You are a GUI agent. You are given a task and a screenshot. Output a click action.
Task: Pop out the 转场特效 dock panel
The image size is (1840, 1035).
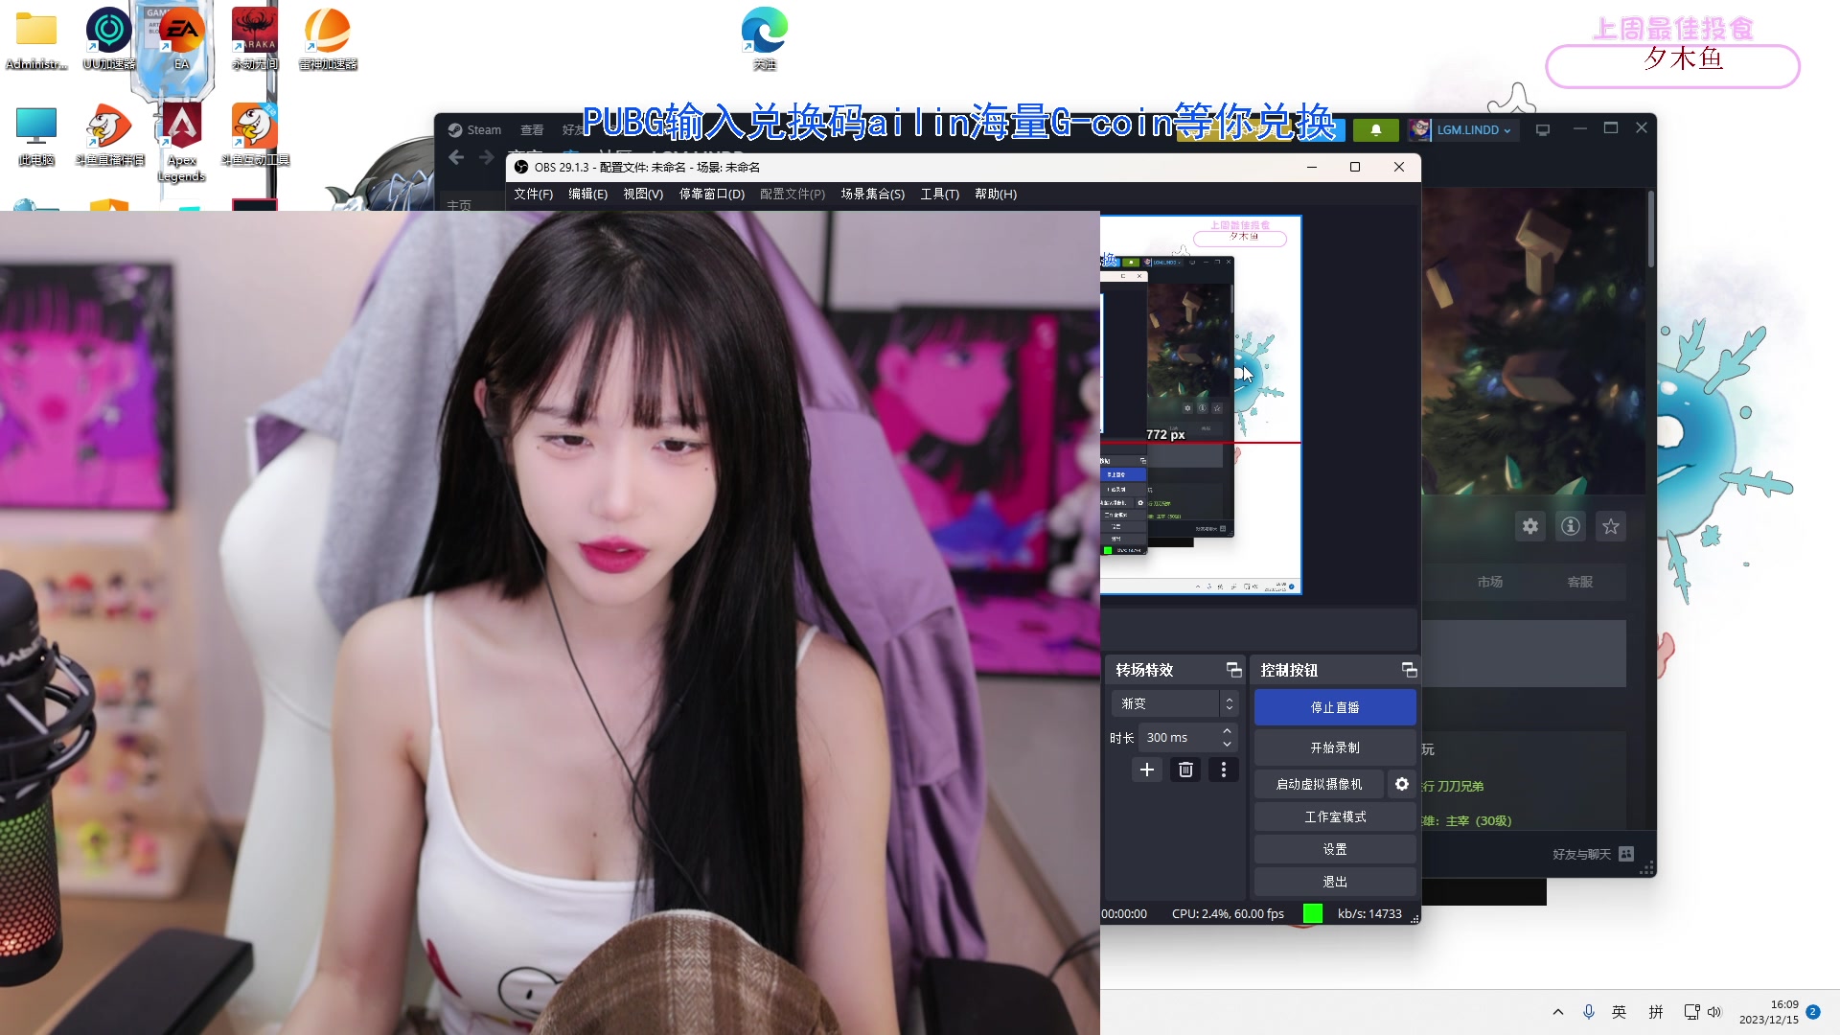click(x=1233, y=670)
